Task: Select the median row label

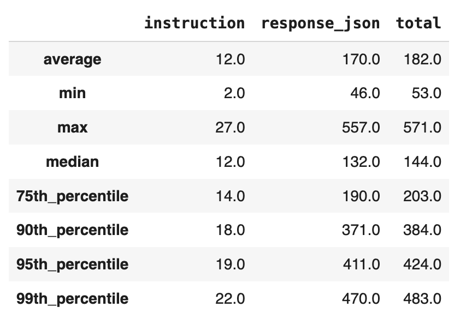Action: click(x=72, y=161)
